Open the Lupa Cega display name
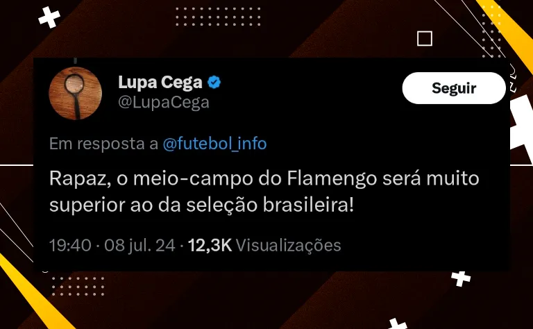 coord(160,82)
